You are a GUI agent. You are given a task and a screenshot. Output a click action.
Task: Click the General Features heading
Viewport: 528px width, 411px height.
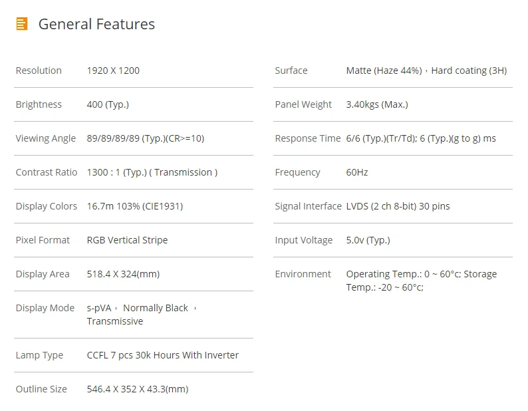coord(96,24)
